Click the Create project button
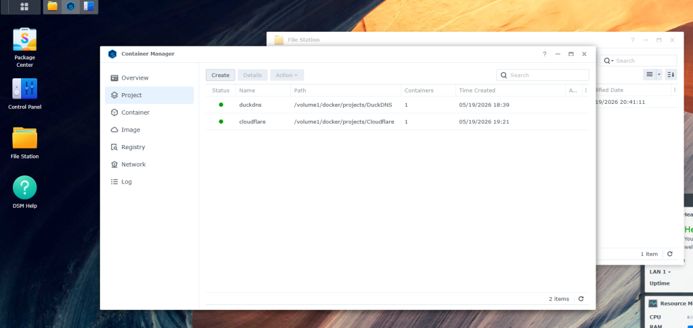This screenshot has width=693, height=328. [220, 75]
